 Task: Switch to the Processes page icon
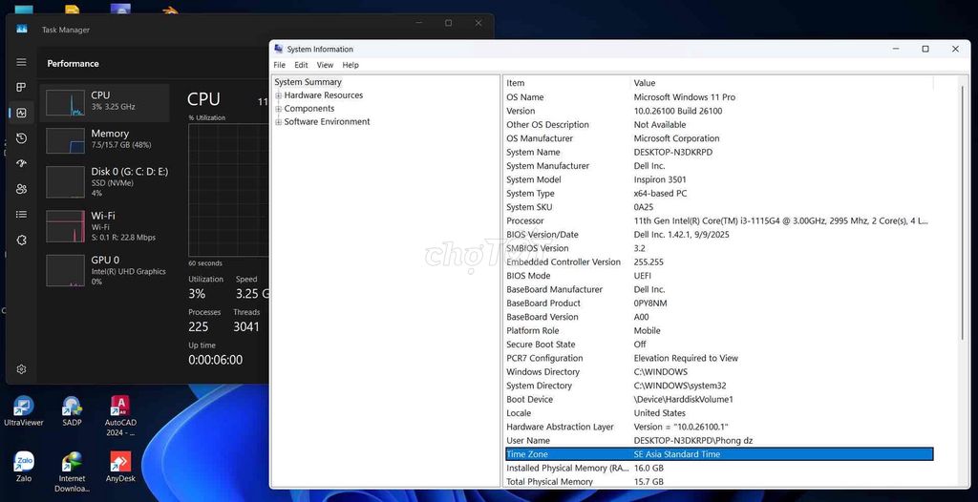click(21, 88)
